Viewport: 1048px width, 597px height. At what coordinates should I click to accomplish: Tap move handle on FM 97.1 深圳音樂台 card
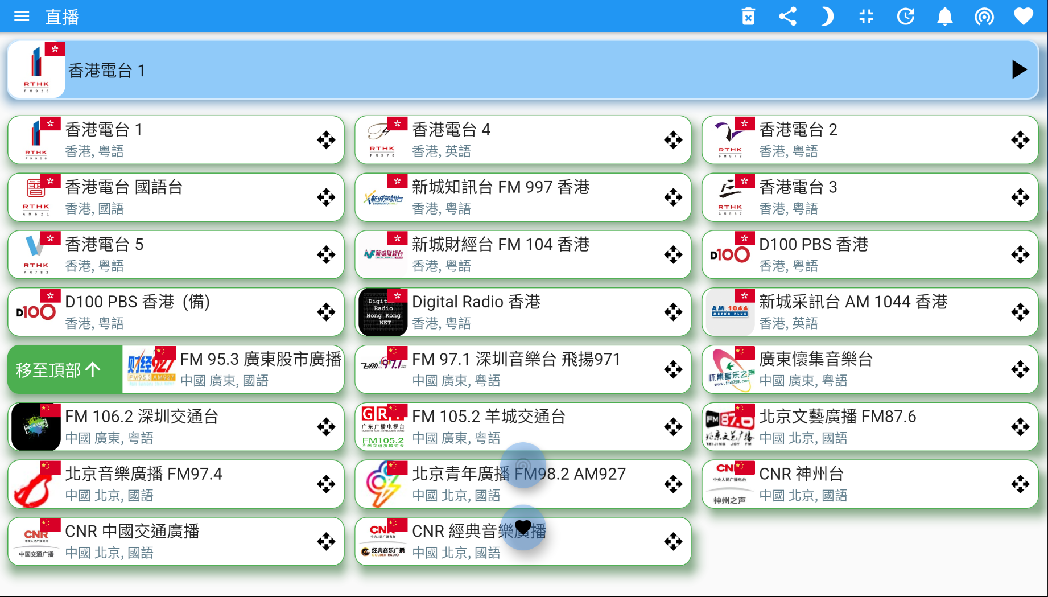point(673,369)
